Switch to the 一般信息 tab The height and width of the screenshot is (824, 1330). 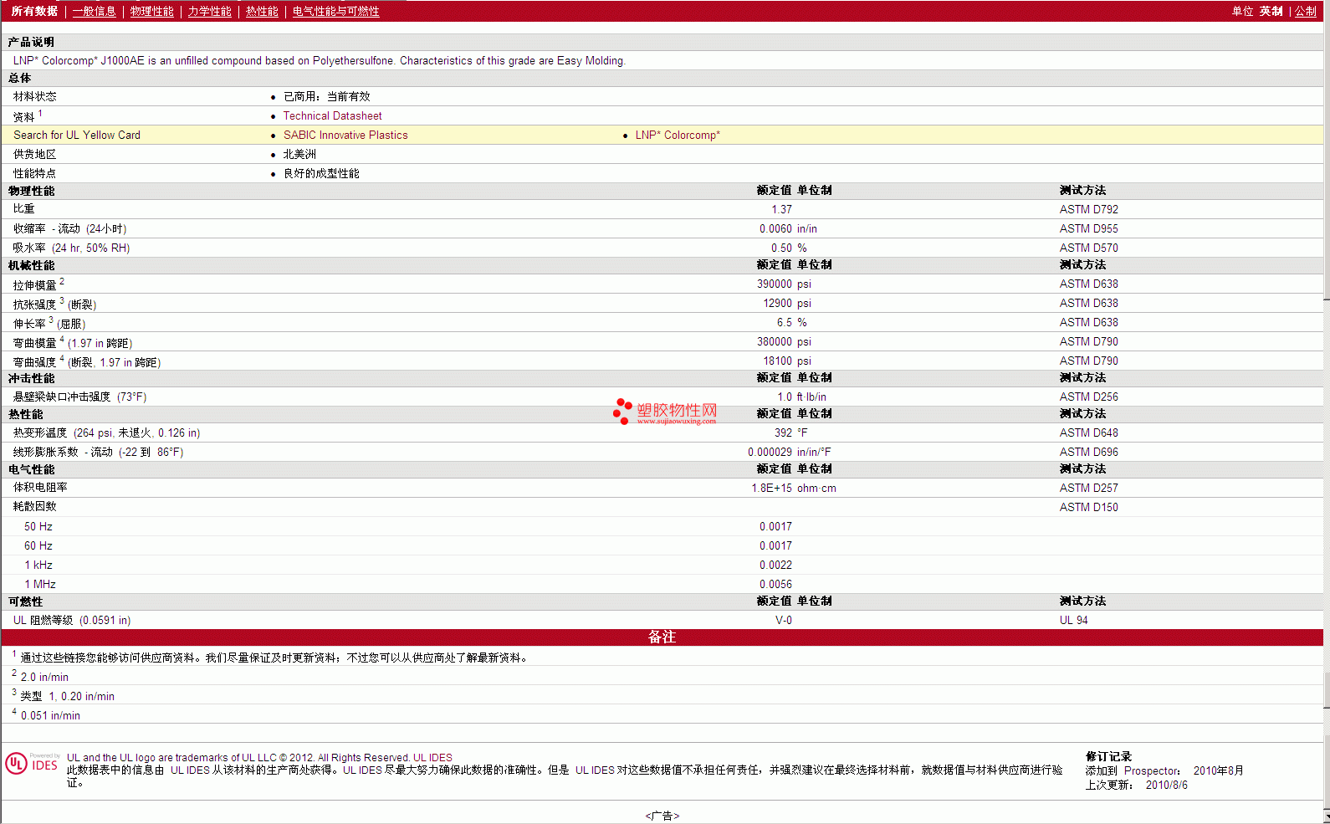(x=95, y=11)
